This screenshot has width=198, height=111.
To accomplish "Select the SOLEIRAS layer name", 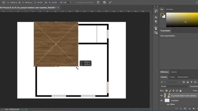I will (x=175, y=101).
